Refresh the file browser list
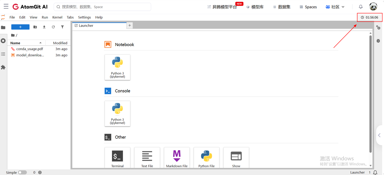The width and height of the screenshot is (384, 175). pos(53,27)
